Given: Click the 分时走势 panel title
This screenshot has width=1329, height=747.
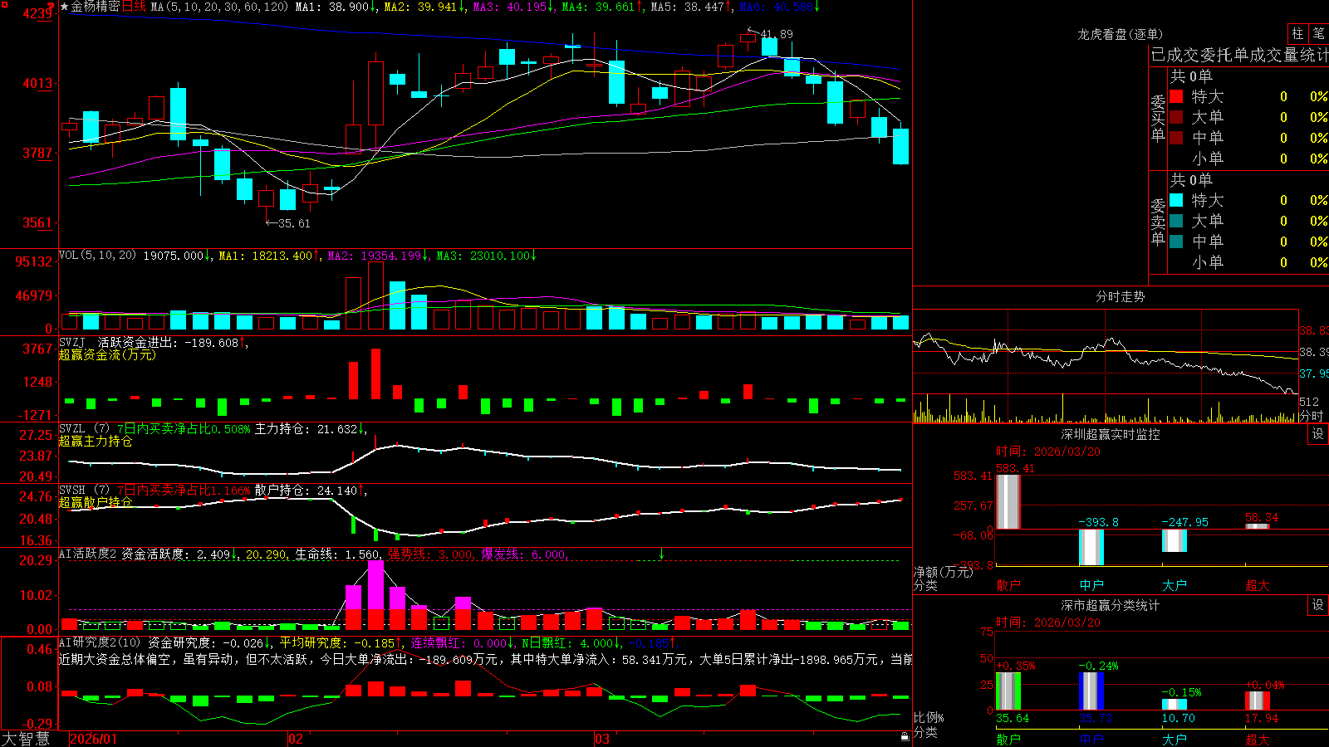Looking at the screenshot, I should [1120, 296].
